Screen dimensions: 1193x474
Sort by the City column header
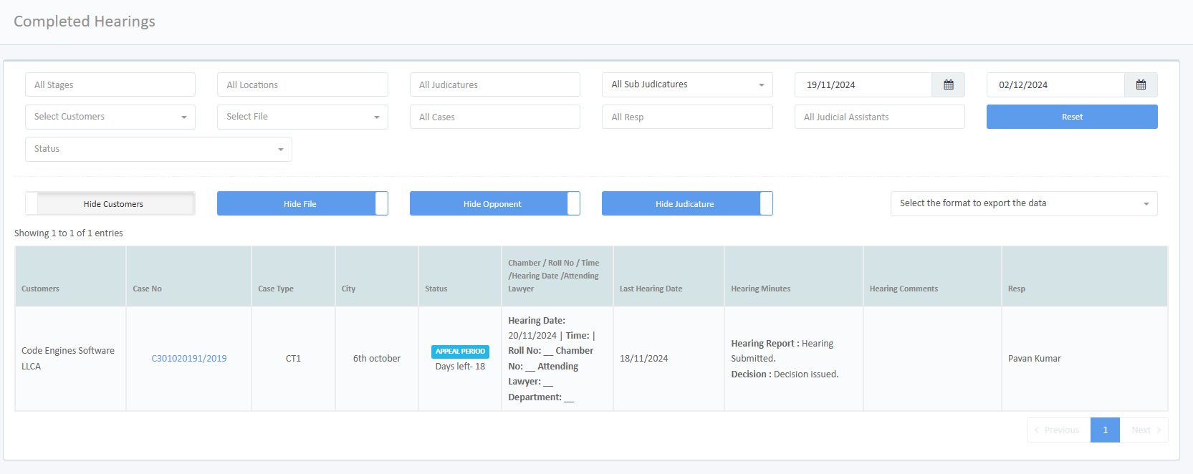(377, 276)
